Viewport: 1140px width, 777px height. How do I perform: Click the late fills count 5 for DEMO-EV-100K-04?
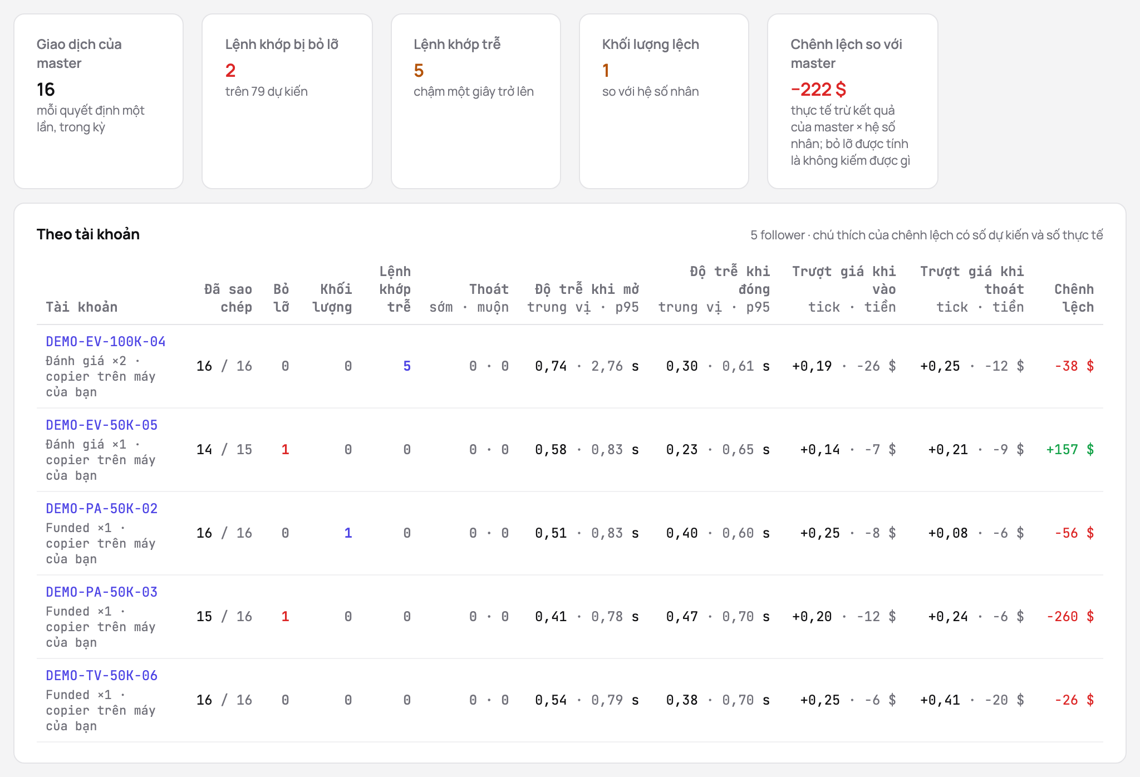coord(407,366)
